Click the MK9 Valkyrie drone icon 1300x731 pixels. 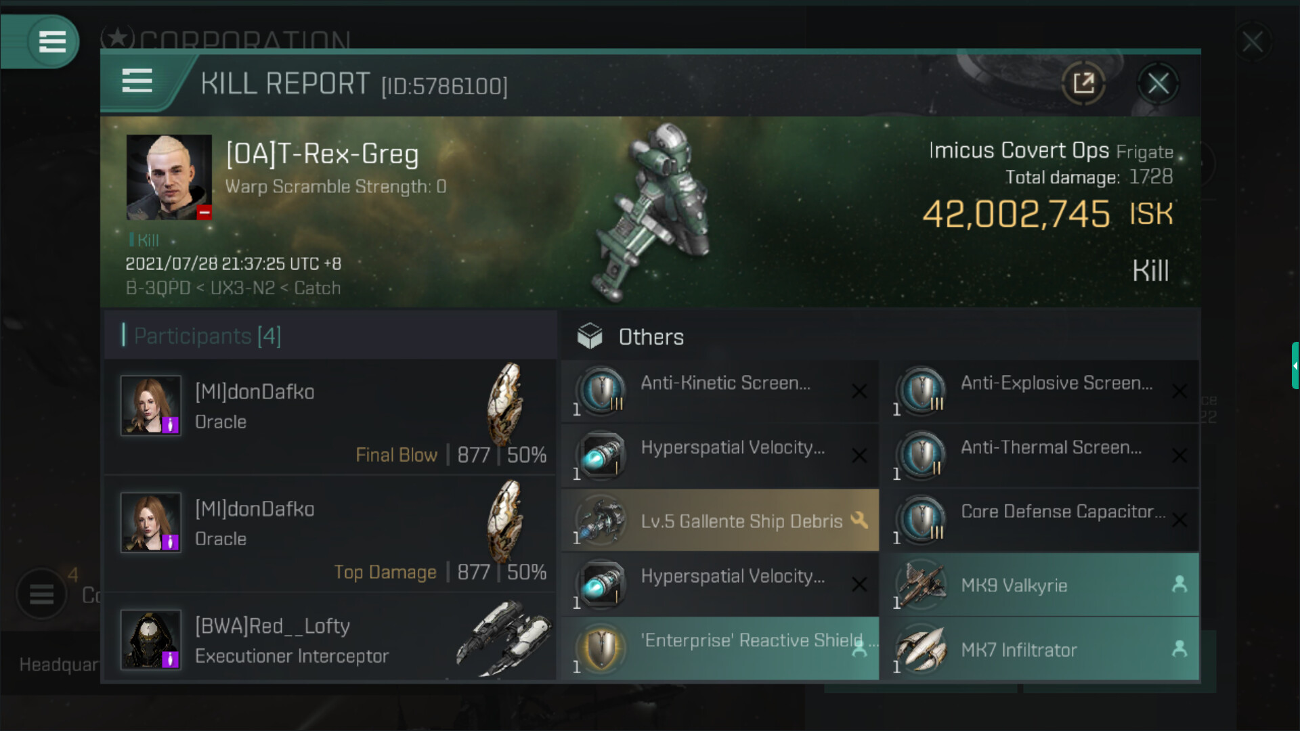[921, 584]
